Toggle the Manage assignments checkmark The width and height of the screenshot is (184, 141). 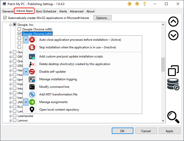[26, 102]
